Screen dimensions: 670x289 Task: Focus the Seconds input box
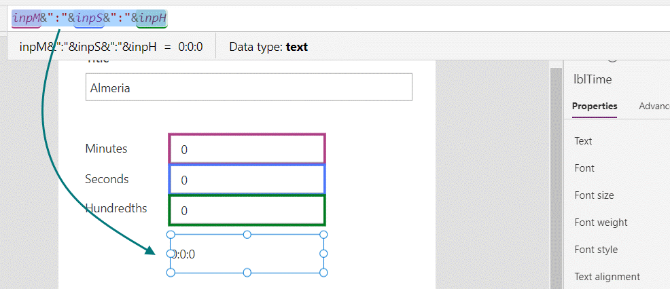[x=247, y=180]
